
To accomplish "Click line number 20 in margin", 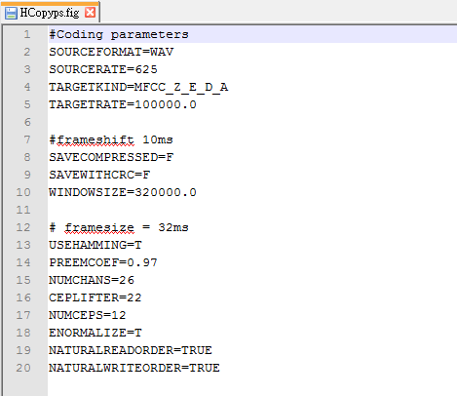I will tap(23, 368).
